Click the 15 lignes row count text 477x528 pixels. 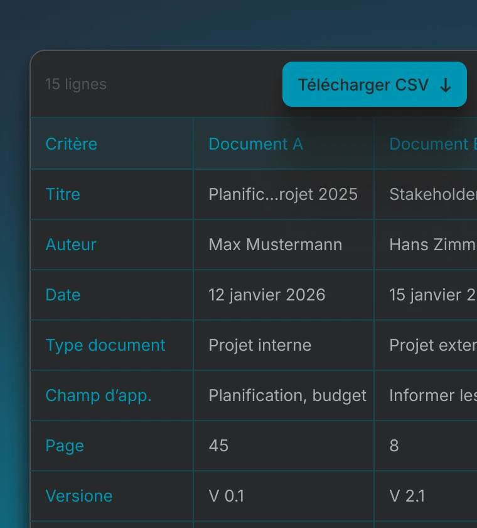click(76, 84)
